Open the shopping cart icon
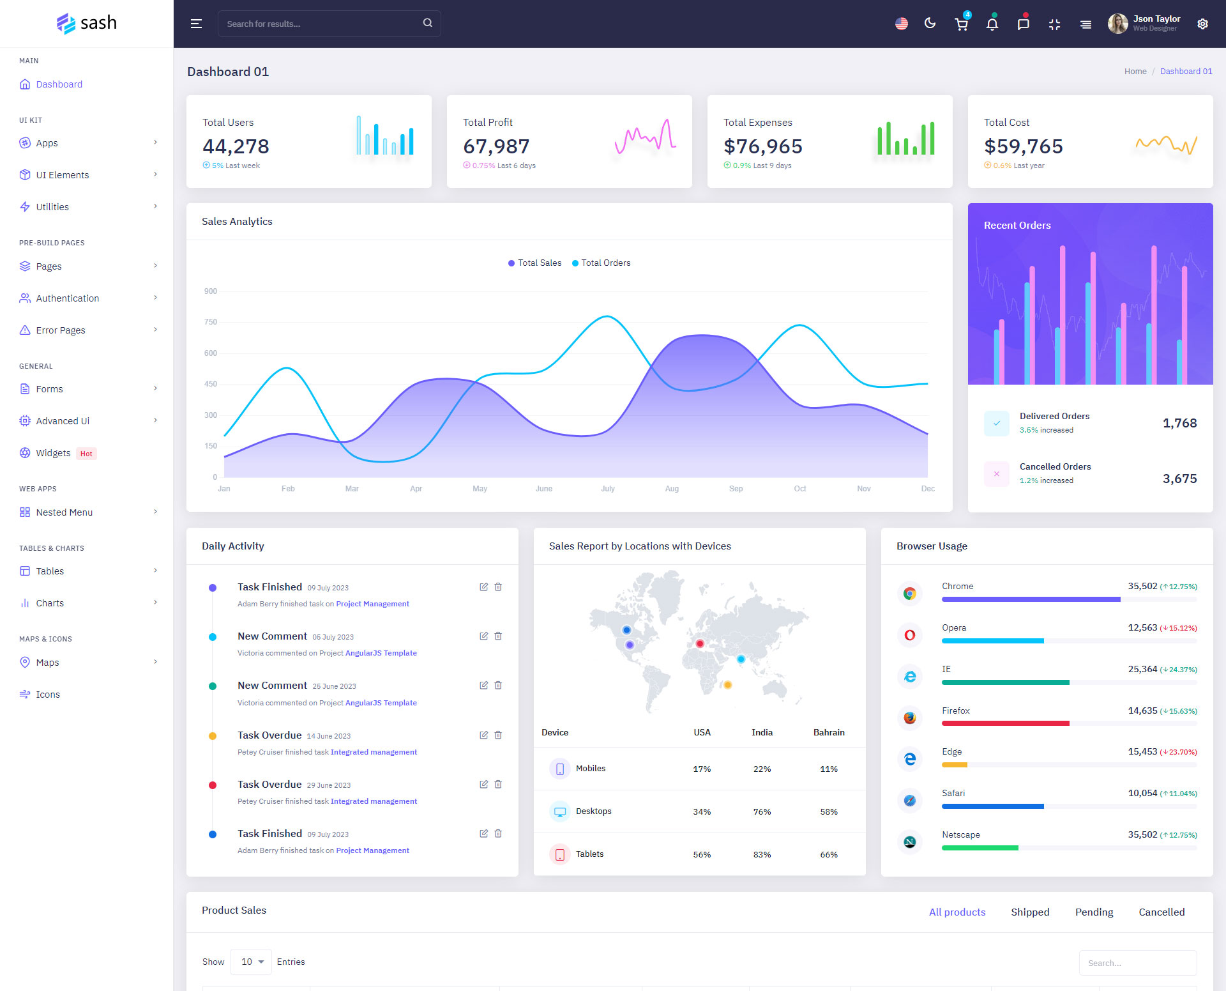Viewport: 1226px width, 991px height. coord(961,24)
